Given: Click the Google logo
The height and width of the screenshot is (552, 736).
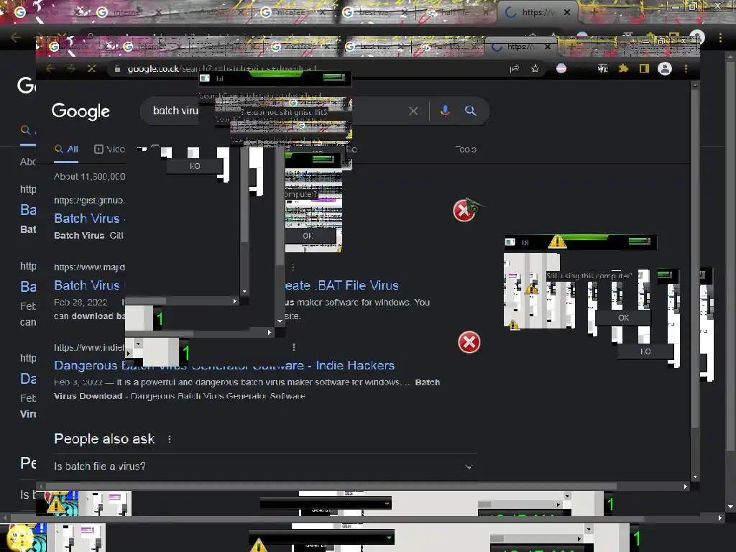Looking at the screenshot, I should (80, 111).
